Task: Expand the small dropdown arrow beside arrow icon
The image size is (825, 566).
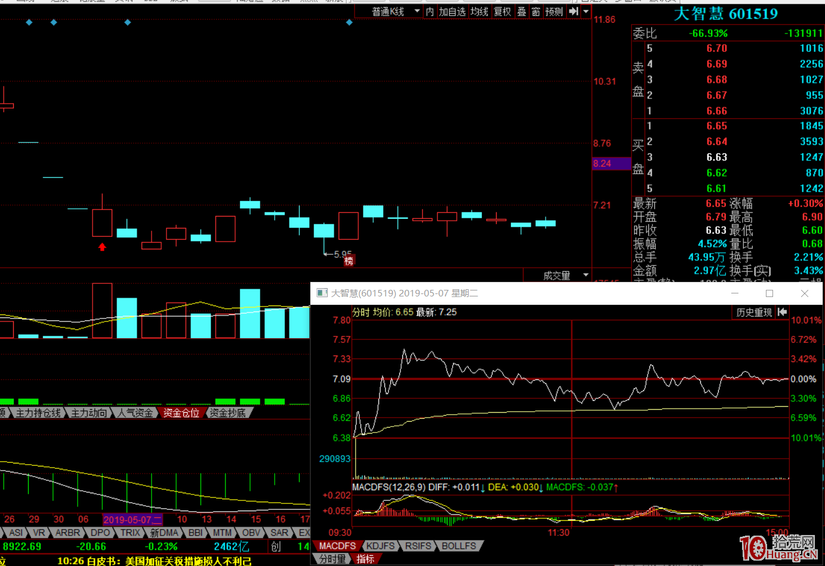Action: coord(586,11)
